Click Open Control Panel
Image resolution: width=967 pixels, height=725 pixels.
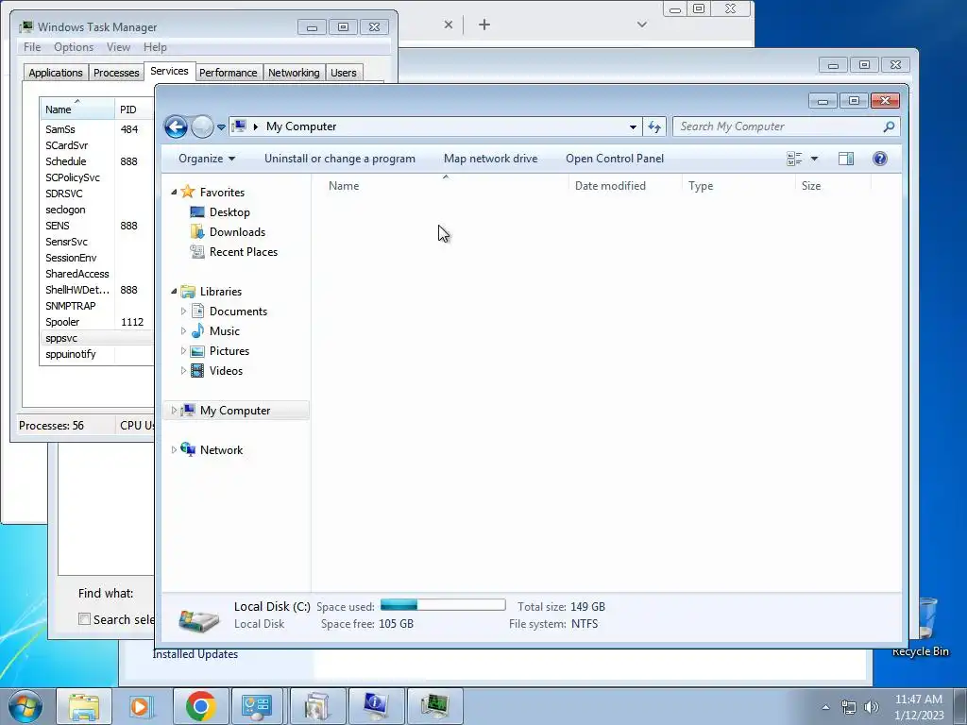pyautogui.click(x=615, y=159)
